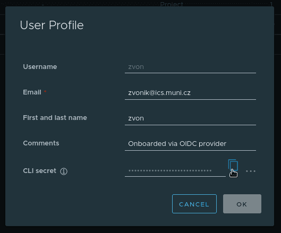
Task: Click the Onboarded via OIDC provider text
Action: point(177,144)
